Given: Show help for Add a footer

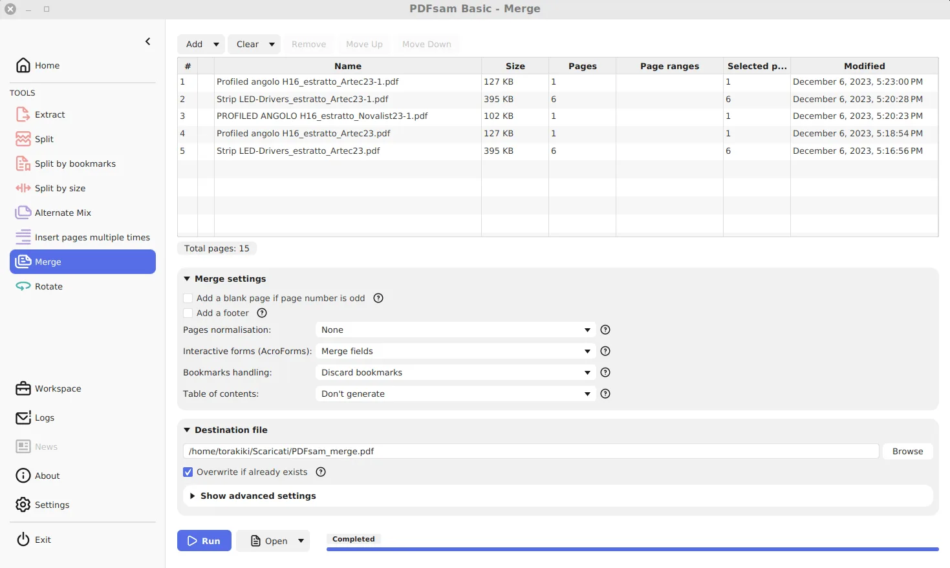Looking at the screenshot, I should coord(262,313).
